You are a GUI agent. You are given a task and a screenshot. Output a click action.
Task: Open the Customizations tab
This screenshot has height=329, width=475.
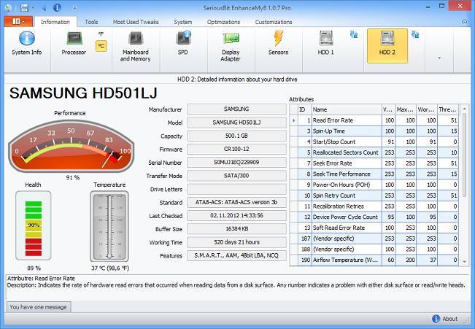tap(274, 22)
